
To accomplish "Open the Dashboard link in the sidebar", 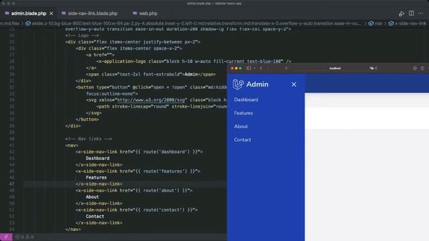I will [x=246, y=100].
